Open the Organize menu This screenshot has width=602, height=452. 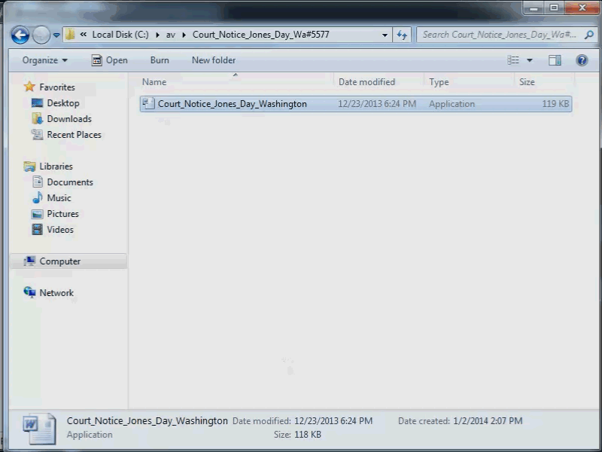pyautogui.click(x=45, y=60)
